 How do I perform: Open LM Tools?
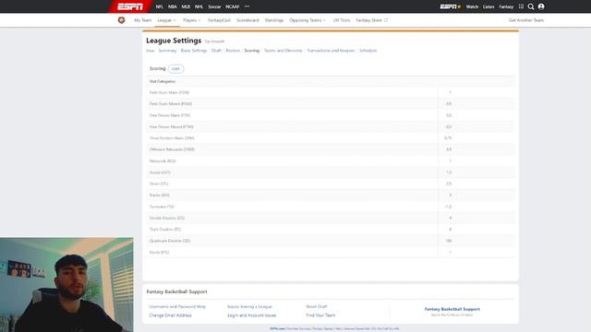tap(342, 20)
